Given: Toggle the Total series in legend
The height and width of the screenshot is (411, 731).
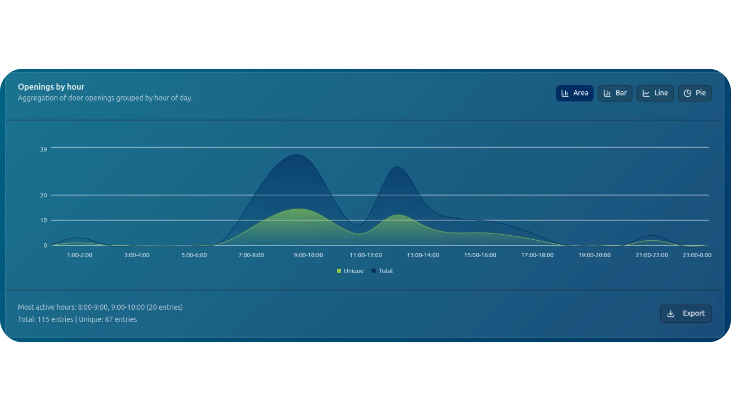Looking at the screenshot, I should 382,271.
